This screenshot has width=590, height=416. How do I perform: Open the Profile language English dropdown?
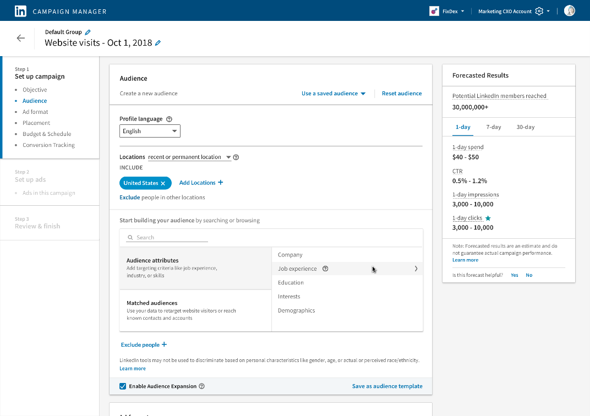click(150, 131)
